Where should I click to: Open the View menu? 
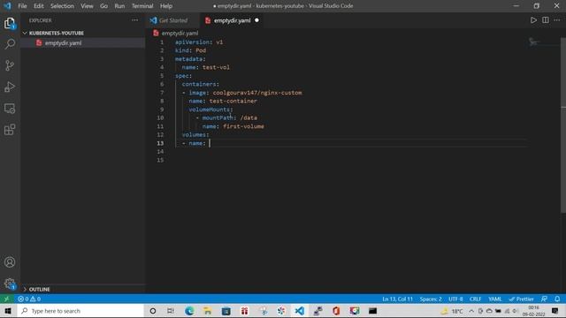pyautogui.click(x=87, y=6)
